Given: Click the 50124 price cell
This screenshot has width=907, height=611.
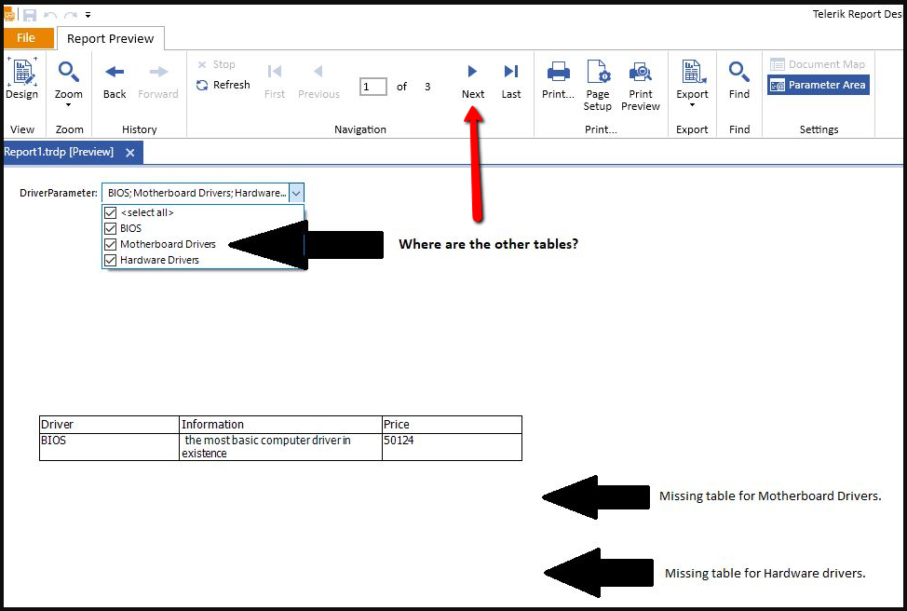Looking at the screenshot, I should click(452, 447).
